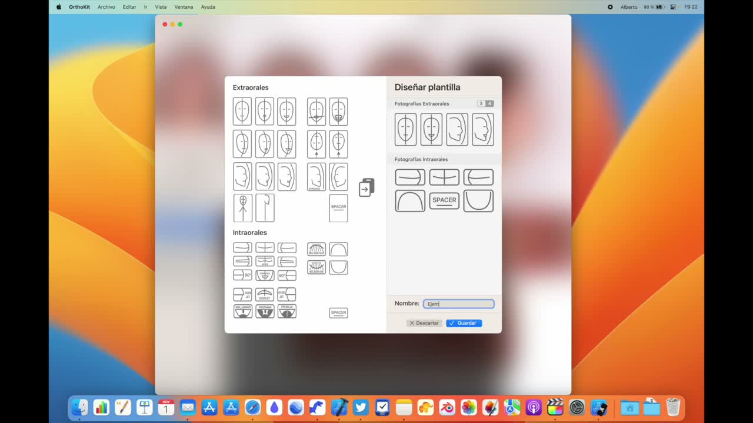The height and width of the screenshot is (423, 753).
Task: Open Control Center in the menu bar
Action: pos(673,7)
